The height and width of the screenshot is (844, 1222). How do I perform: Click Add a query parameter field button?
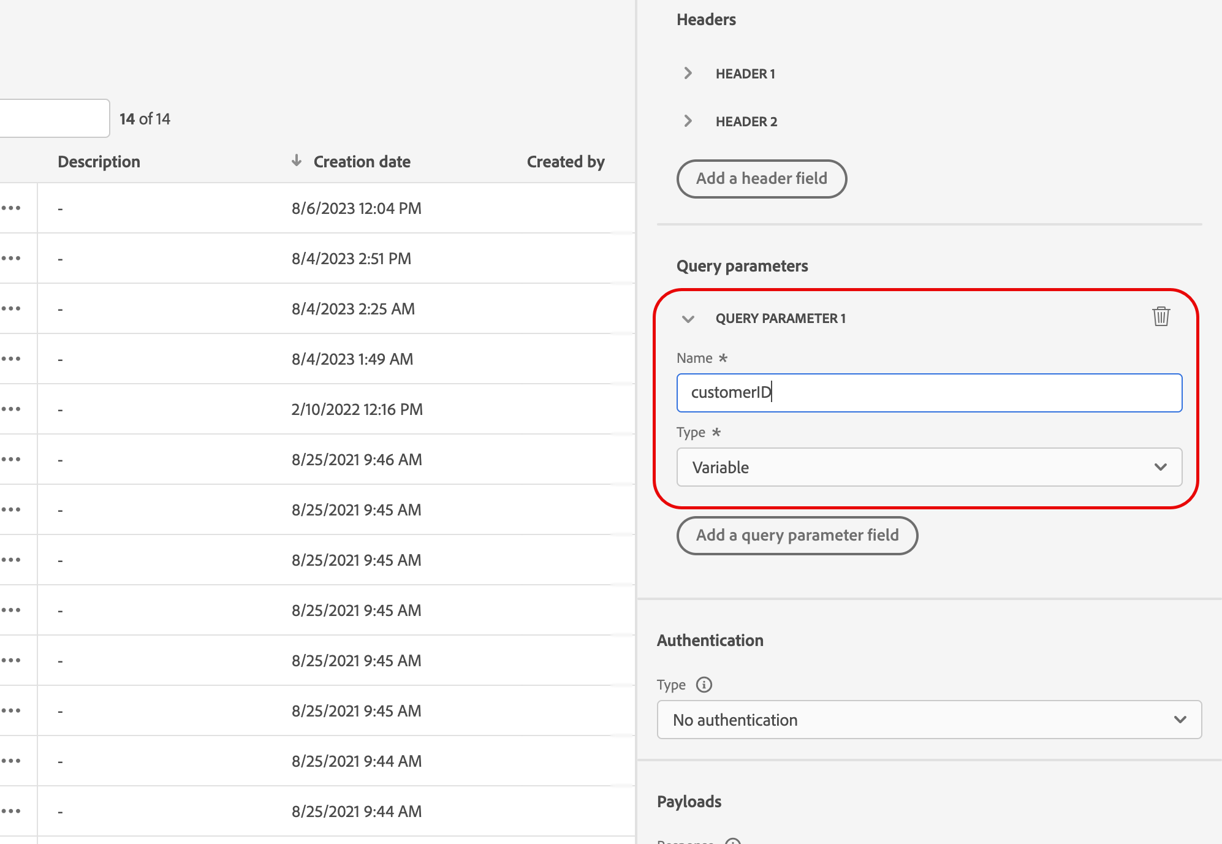click(x=797, y=536)
